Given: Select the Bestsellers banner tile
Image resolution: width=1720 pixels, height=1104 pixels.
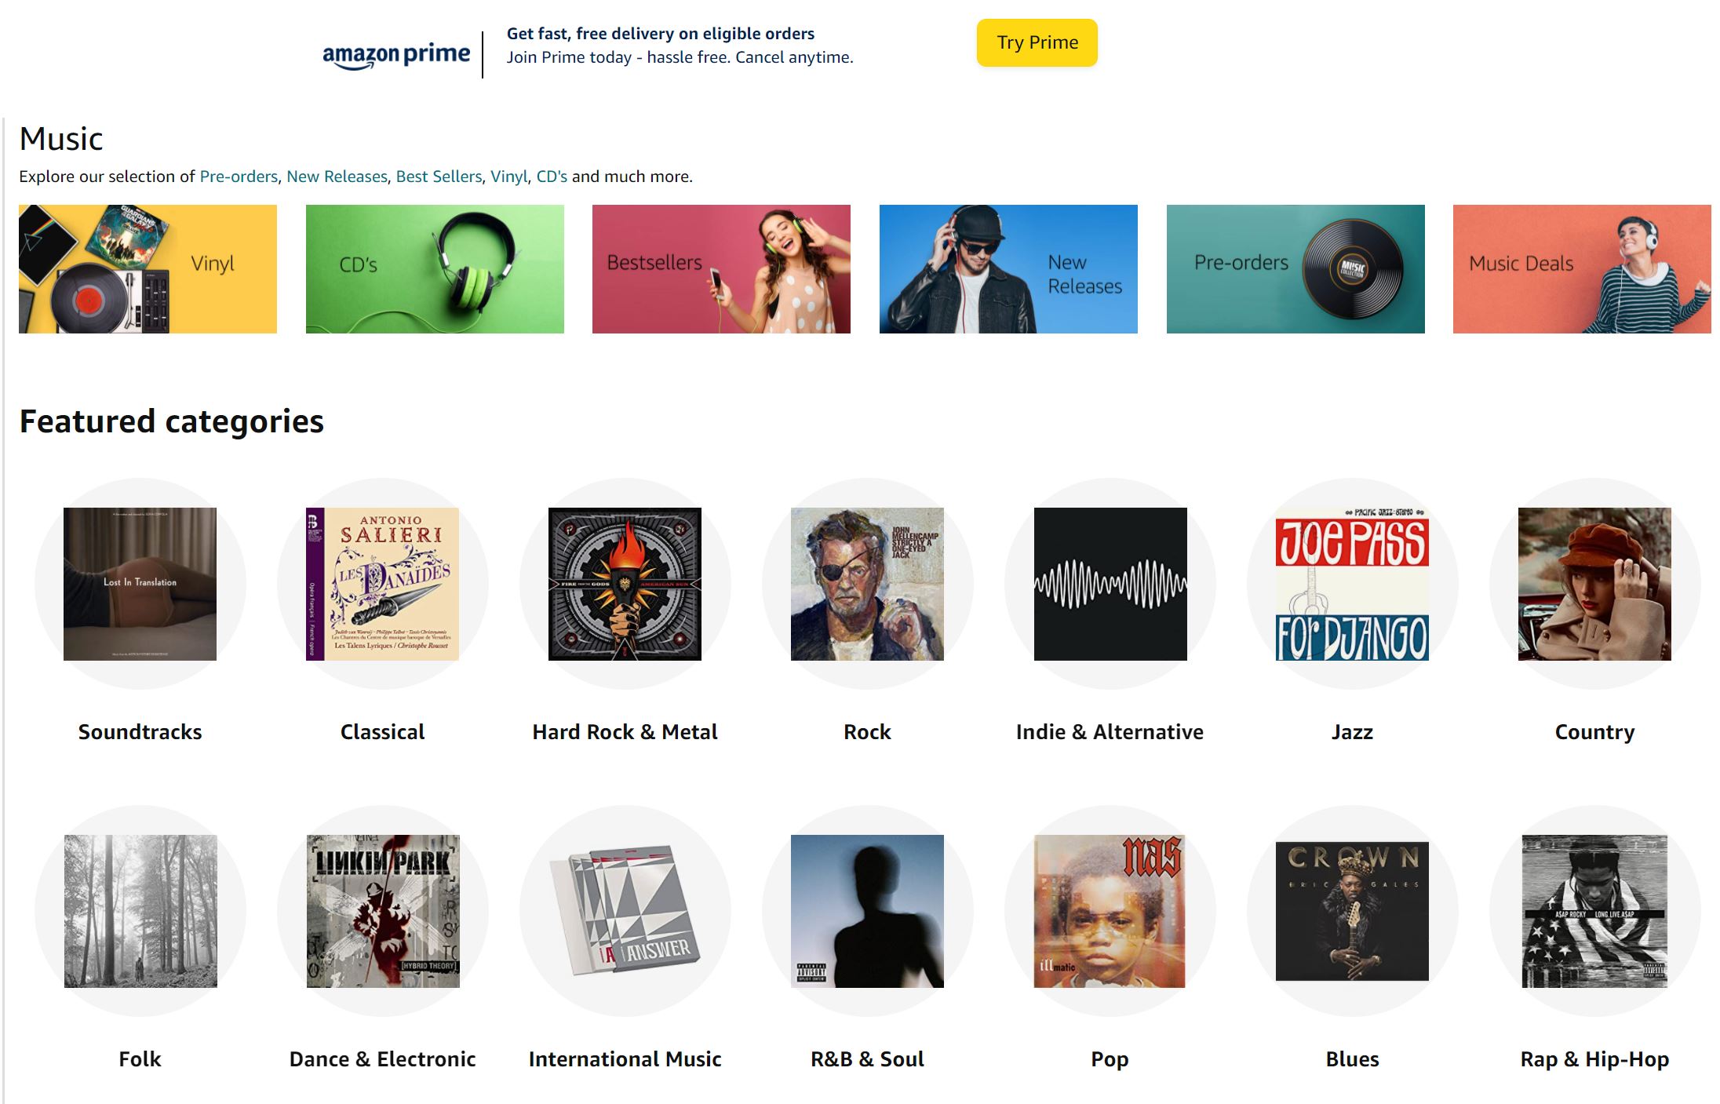Looking at the screenshot, I should 721,269.
